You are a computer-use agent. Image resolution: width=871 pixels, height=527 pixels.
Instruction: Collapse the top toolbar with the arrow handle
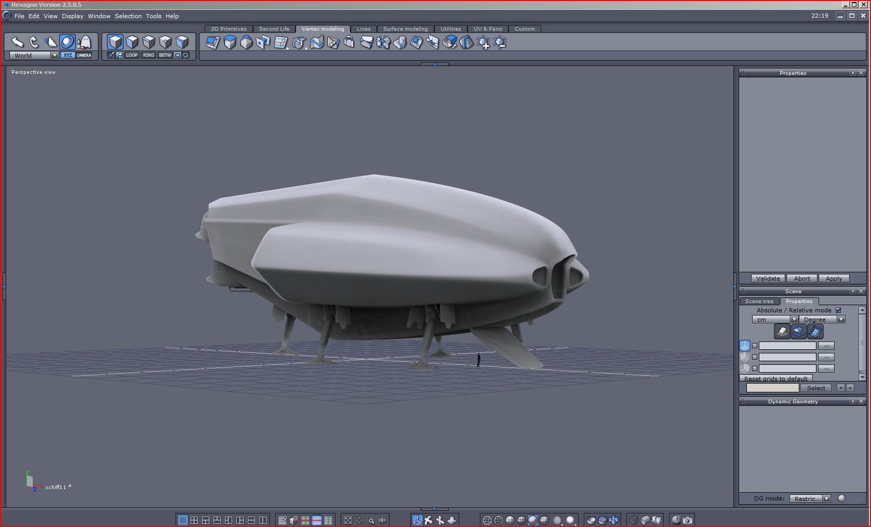(435, 64)
